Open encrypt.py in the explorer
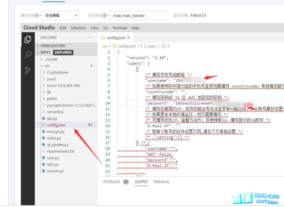 [x=66, y=132]
